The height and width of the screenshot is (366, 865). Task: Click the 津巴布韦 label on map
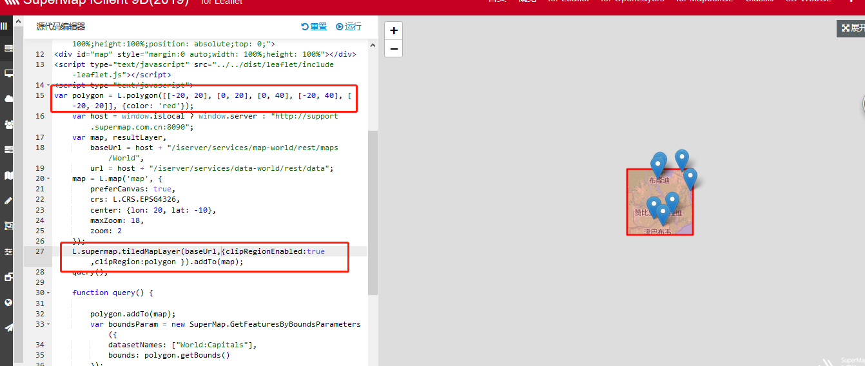pos(657,231)
